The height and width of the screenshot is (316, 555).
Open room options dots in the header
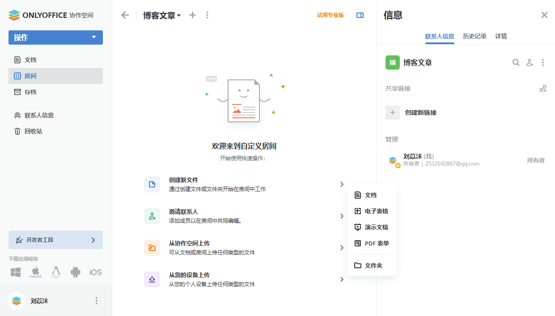[207, 15]
